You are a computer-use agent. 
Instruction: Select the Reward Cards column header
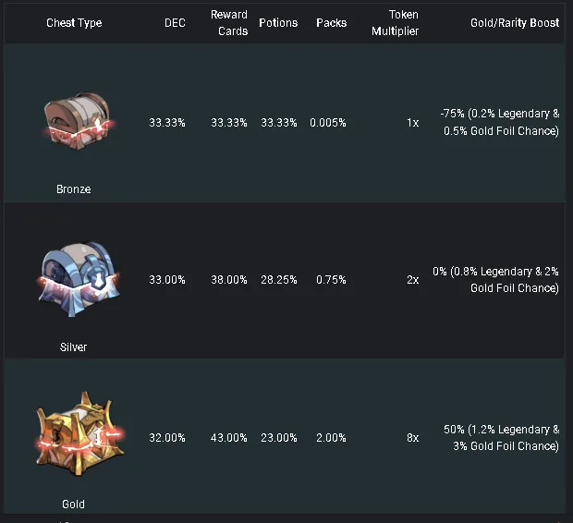[229, 23]
